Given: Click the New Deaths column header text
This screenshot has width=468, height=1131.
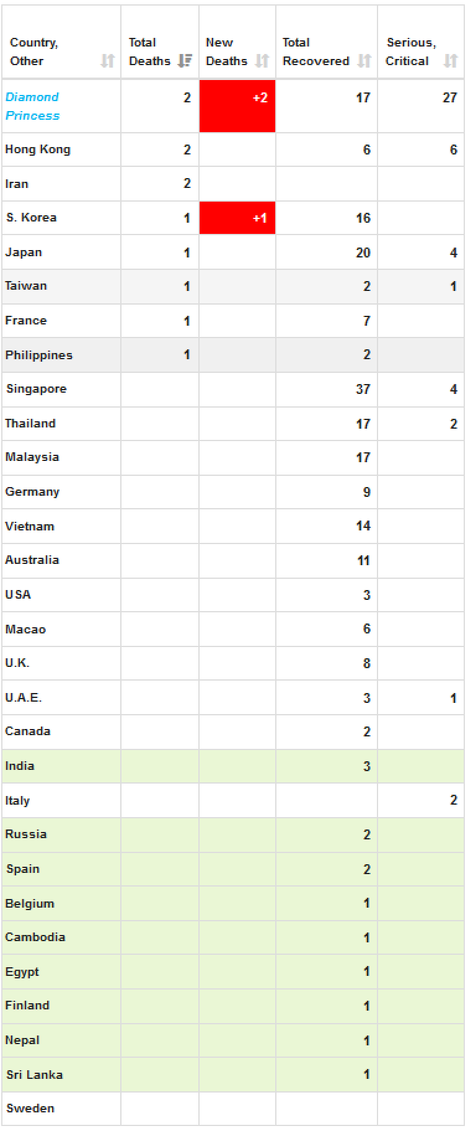Looking at the screenshot, I should 226,51.
